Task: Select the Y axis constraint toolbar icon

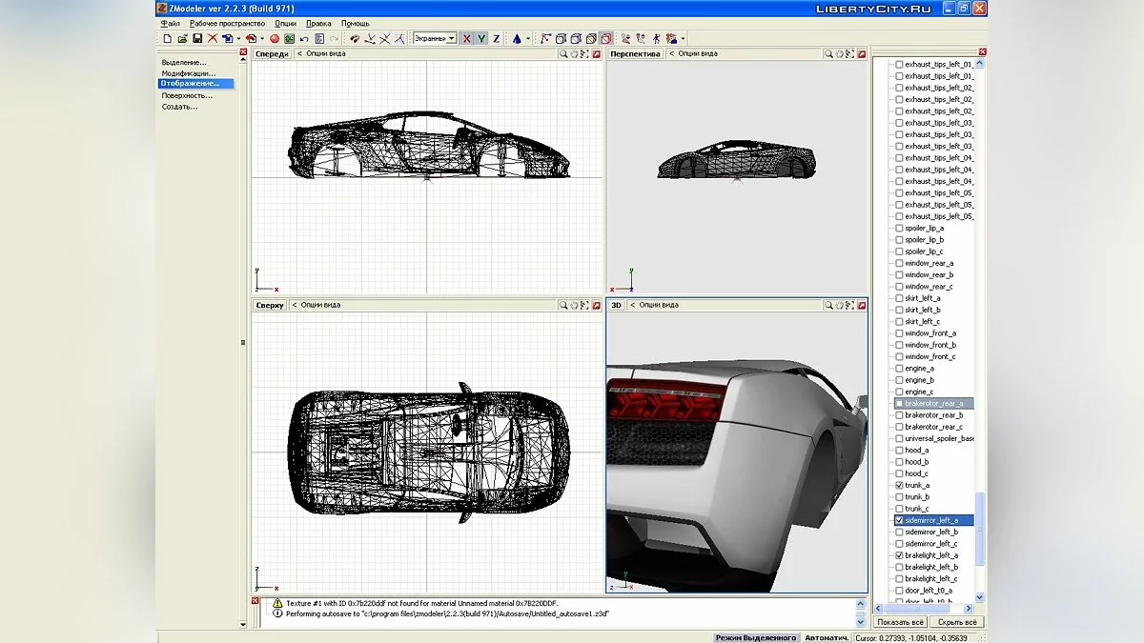Action: pos(480,37)
